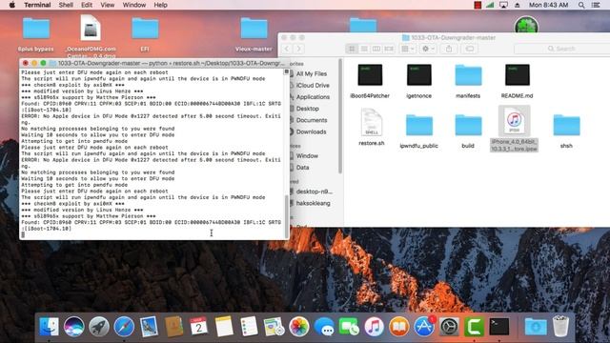Open Mail stamp icon in Dock
This screenshot has width=610, height=343.
pyautogui.click(x=149, y=326)
